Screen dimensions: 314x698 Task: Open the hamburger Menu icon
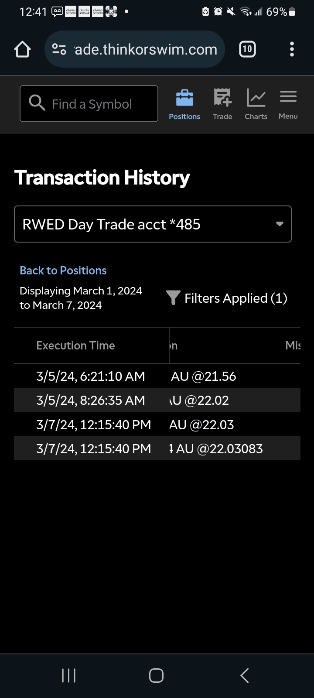(288, 97)
